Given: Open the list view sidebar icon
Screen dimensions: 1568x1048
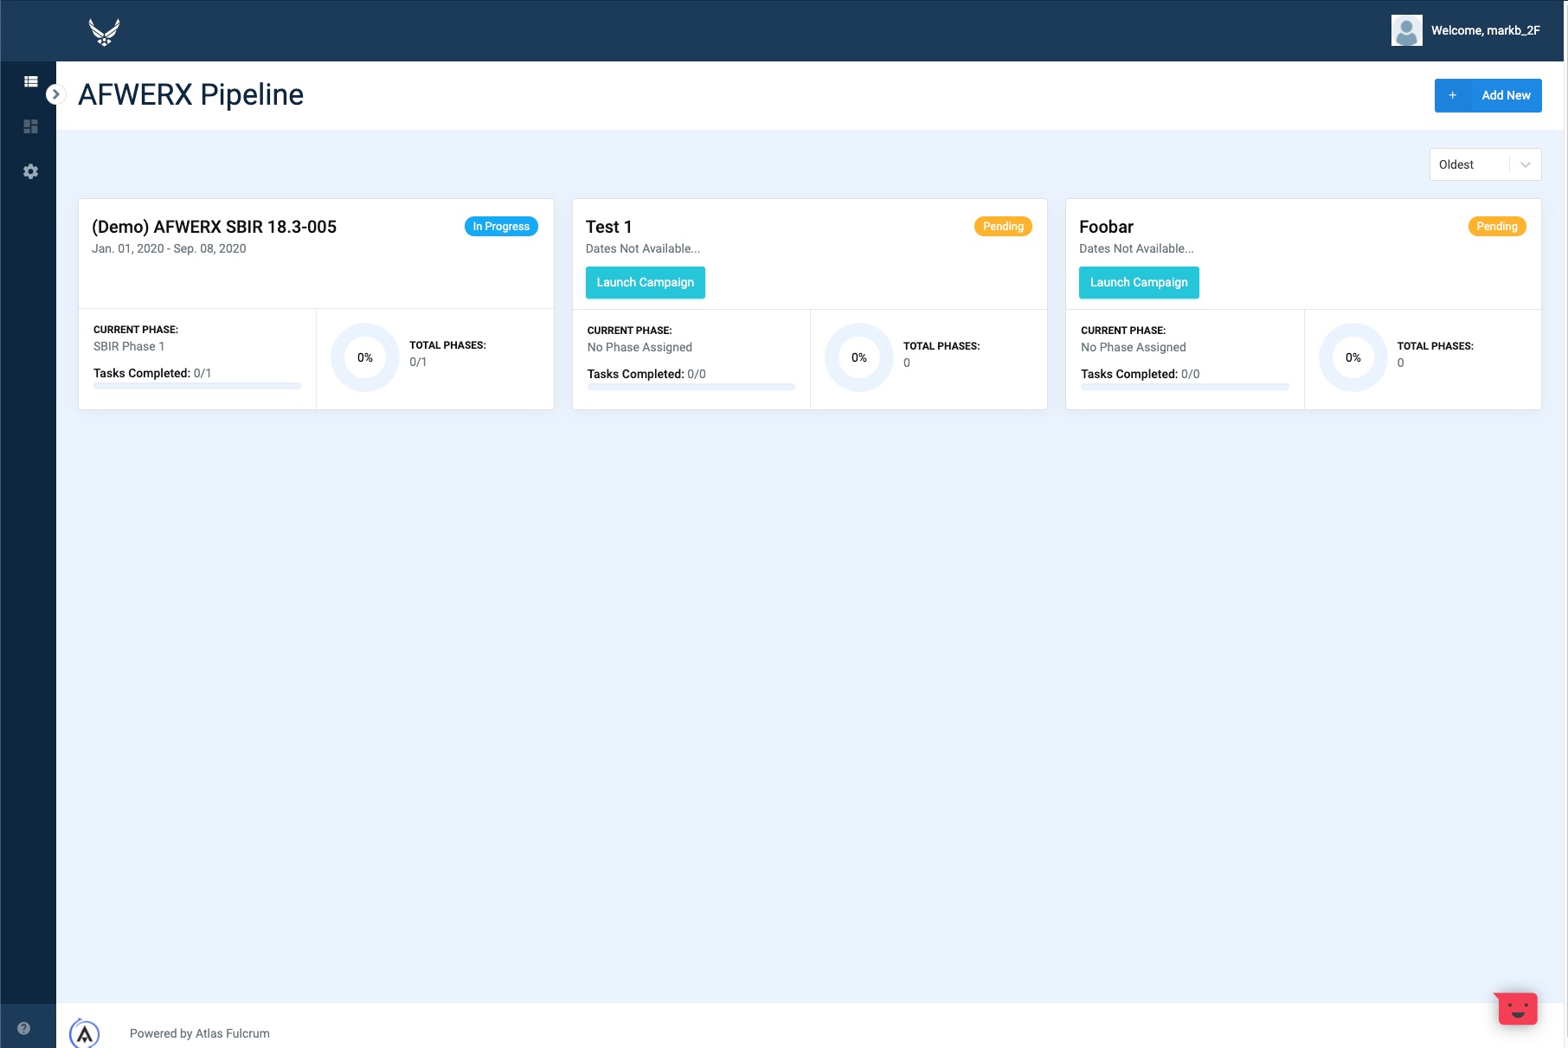Looking at the screenshot, I should click(31, 81).
